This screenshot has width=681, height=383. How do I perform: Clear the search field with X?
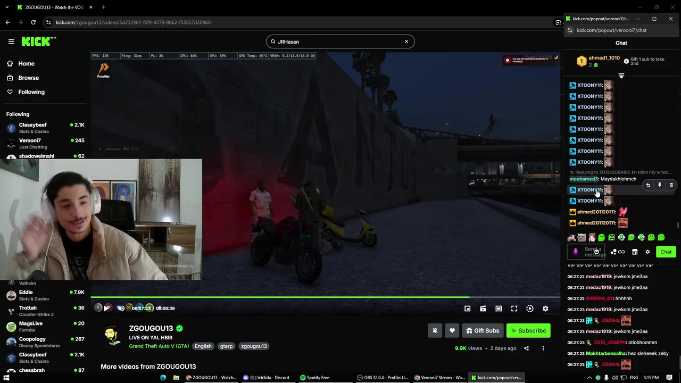tap(406, 41)
